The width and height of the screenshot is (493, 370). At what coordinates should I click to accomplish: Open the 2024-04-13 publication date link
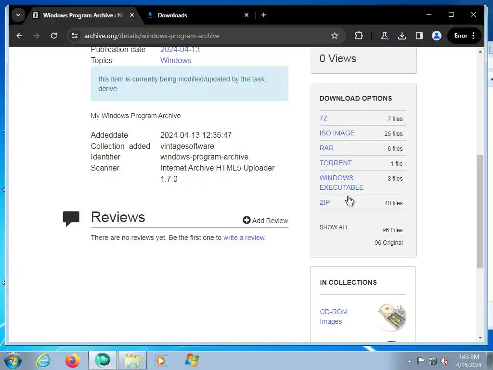[x=180, y=50]
